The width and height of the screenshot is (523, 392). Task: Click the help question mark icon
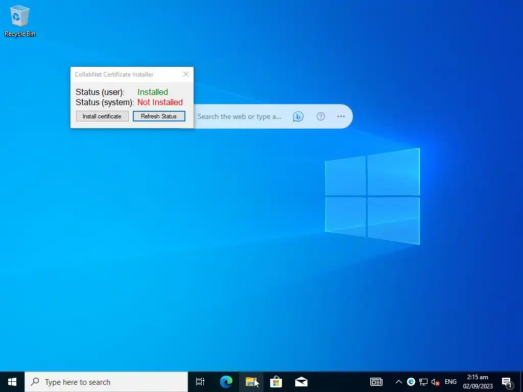coord(321,116)
